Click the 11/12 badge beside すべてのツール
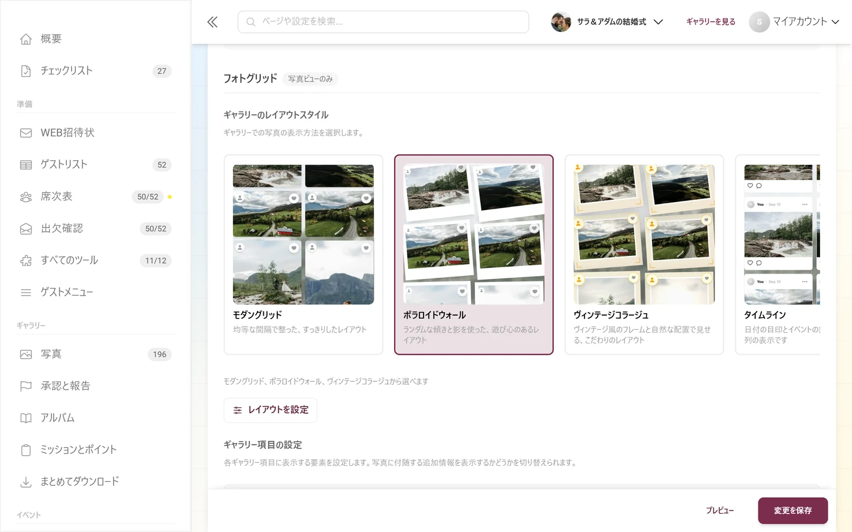The width and height of the screenshot is (852, 532). tap(156, 261)
